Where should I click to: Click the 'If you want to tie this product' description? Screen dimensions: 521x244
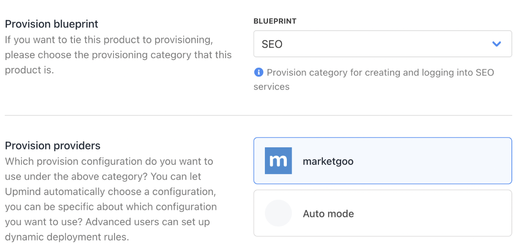[118, 55]
